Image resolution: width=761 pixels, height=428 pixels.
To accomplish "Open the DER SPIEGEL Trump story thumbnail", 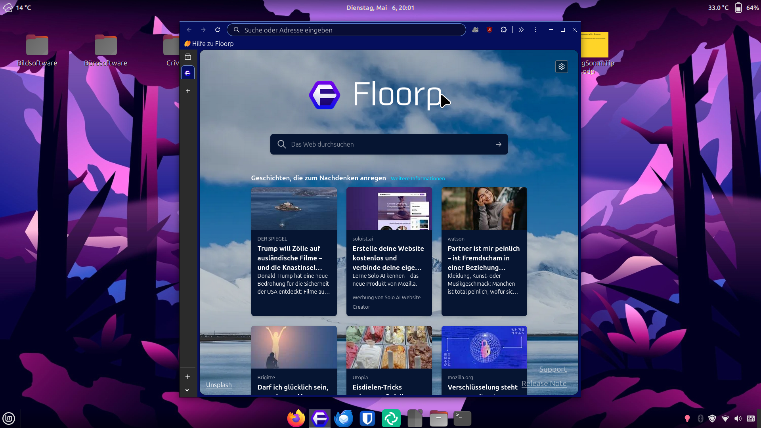I will (294, 208).
